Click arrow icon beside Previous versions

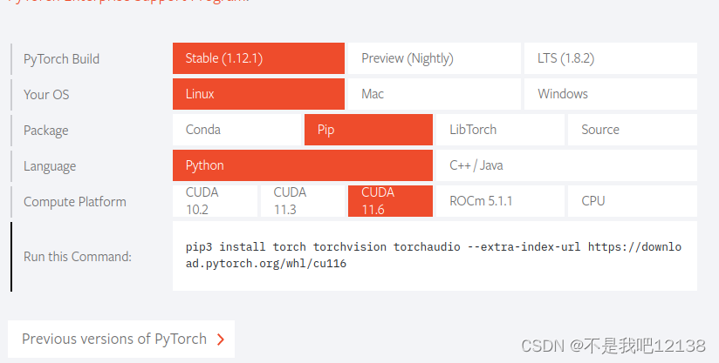point(220,339)
